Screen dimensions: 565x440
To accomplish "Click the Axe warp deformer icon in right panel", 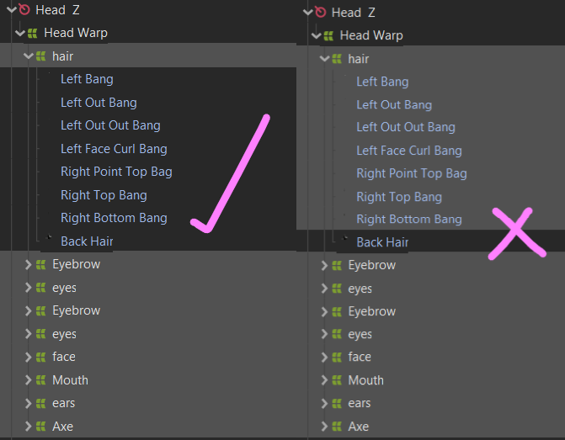I will pyautogui.click(x=337, y=427).
